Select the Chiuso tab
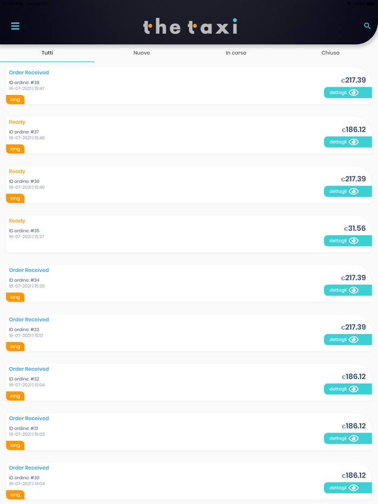 (x=330, y=53)
